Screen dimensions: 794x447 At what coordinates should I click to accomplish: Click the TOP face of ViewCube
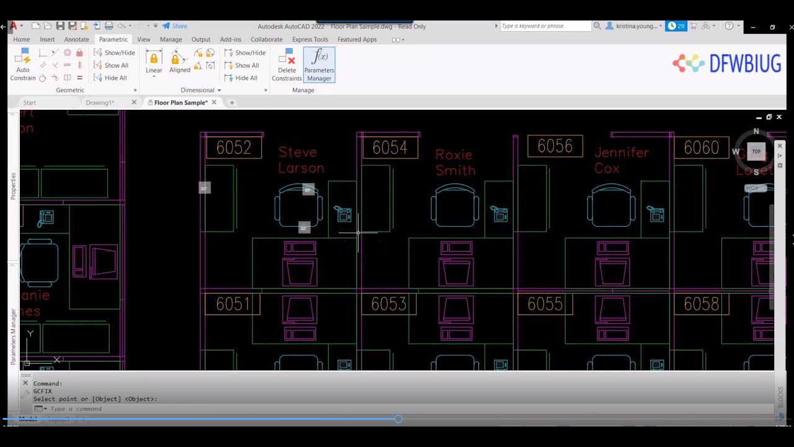pos(756,151)
